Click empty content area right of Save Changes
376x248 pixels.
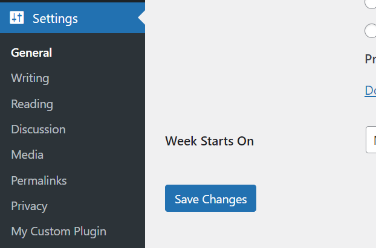[314, 199]
